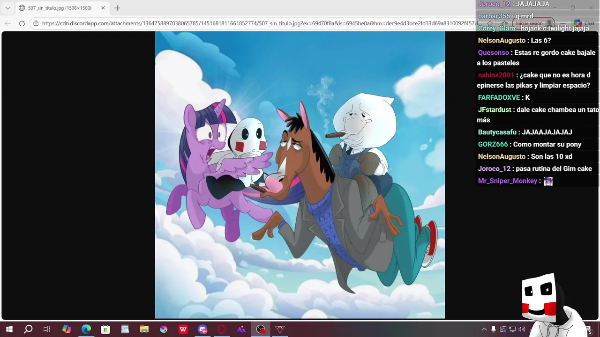Image resolution: width=600 pixels, height=337 pixels.
Task: Add page to favorites star icon
Action: pyautogui.click(x=490, y=23)
